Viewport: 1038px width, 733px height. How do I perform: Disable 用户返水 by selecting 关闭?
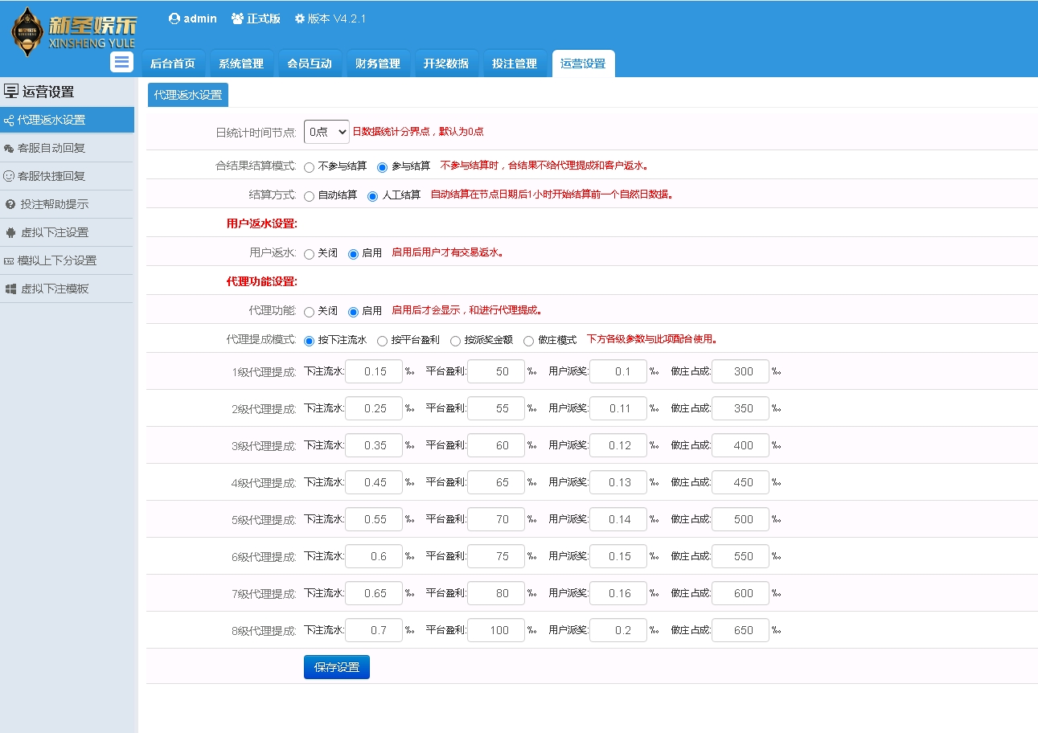310,254
